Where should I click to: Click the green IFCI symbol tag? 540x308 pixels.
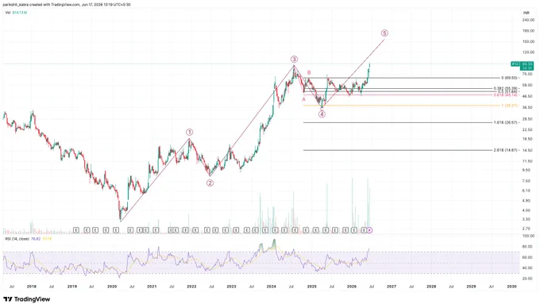[515, 64]
